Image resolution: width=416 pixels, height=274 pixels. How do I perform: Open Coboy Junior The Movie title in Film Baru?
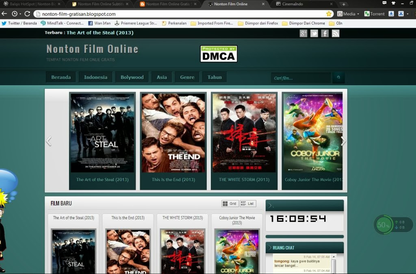coord(237,220)
